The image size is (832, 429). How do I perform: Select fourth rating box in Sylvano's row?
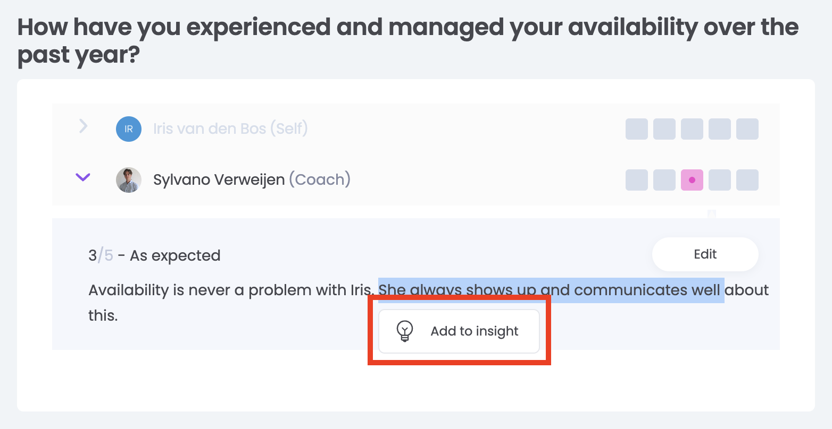[x=719, y=180]
